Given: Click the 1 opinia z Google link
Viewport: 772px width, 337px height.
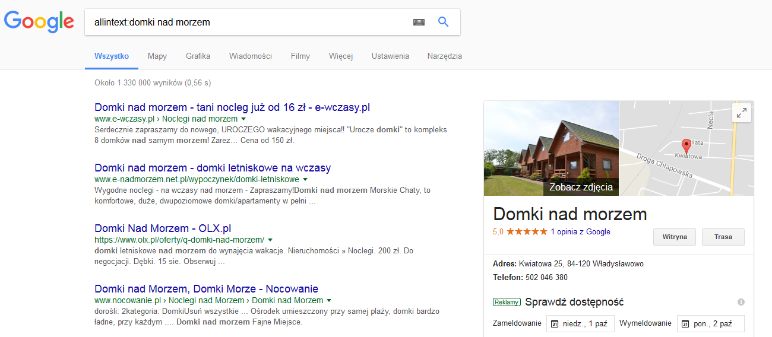Looking at the screenshot, I should tap(580, 232).
